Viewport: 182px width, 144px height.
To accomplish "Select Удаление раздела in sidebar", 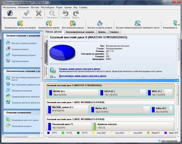I will tap(17, 61).
